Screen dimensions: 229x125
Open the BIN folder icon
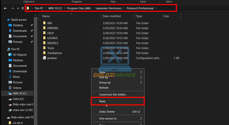(x=44, y=23)
